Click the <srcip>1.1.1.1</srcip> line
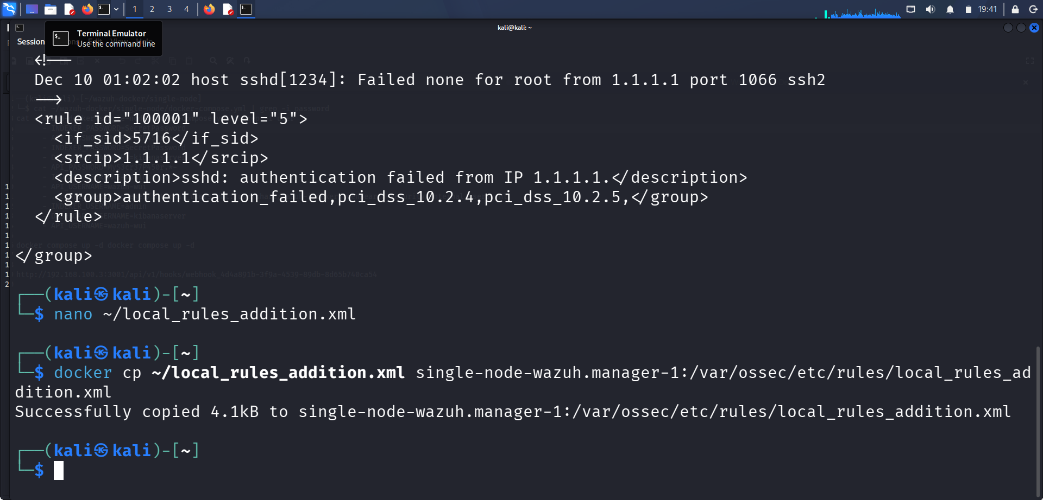The image size is (1043, 500). [161, 158]
